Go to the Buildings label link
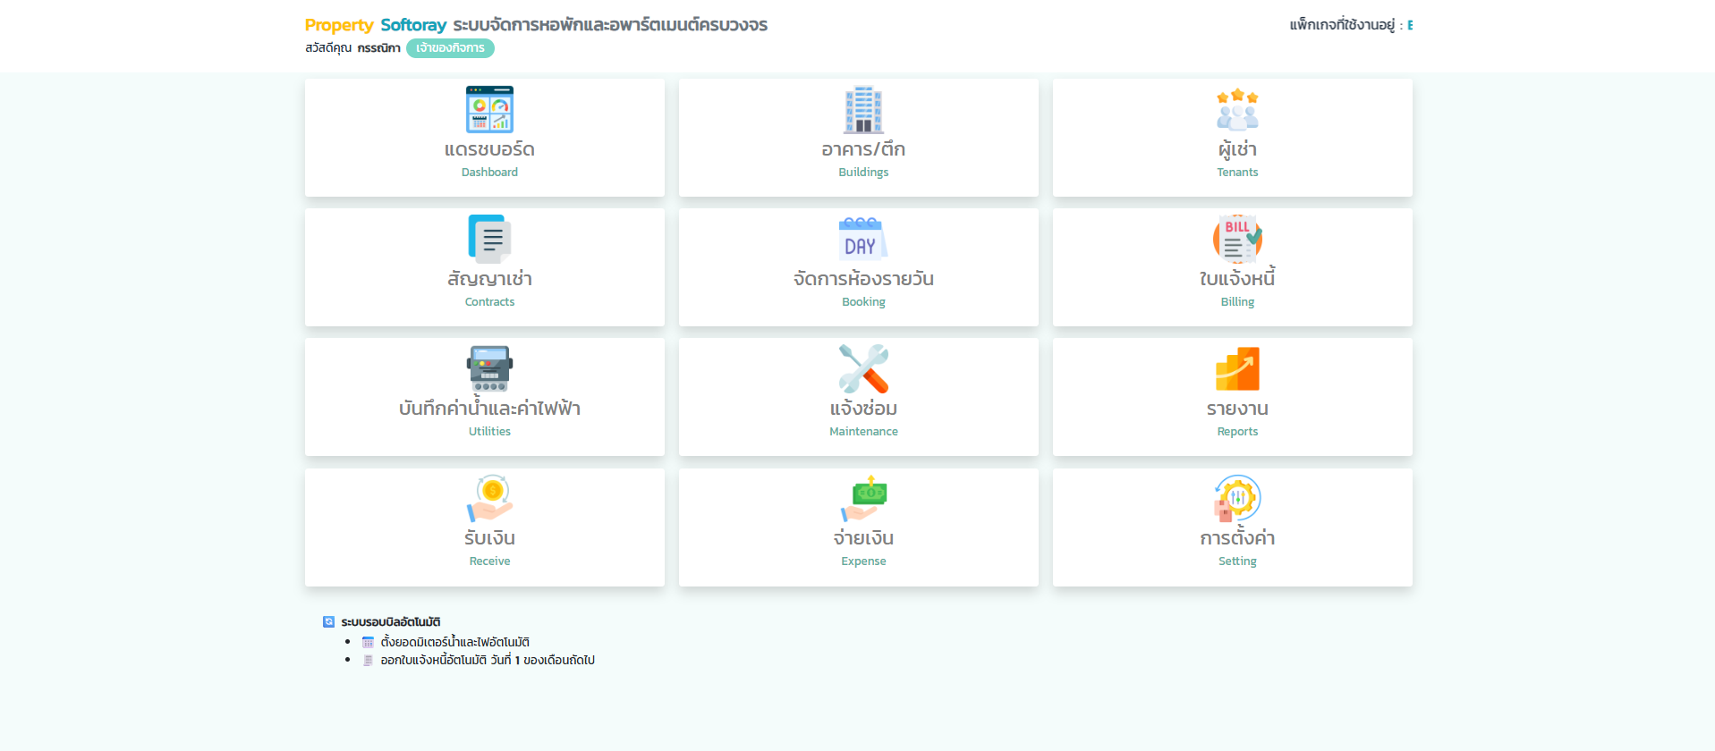This screenshot has height=751, width=1715. 863,172
